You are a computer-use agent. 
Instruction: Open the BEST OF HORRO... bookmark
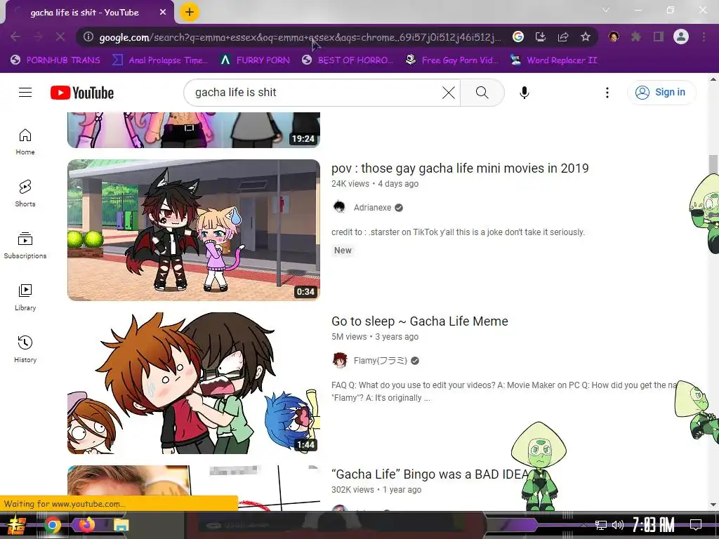point(347,60)
